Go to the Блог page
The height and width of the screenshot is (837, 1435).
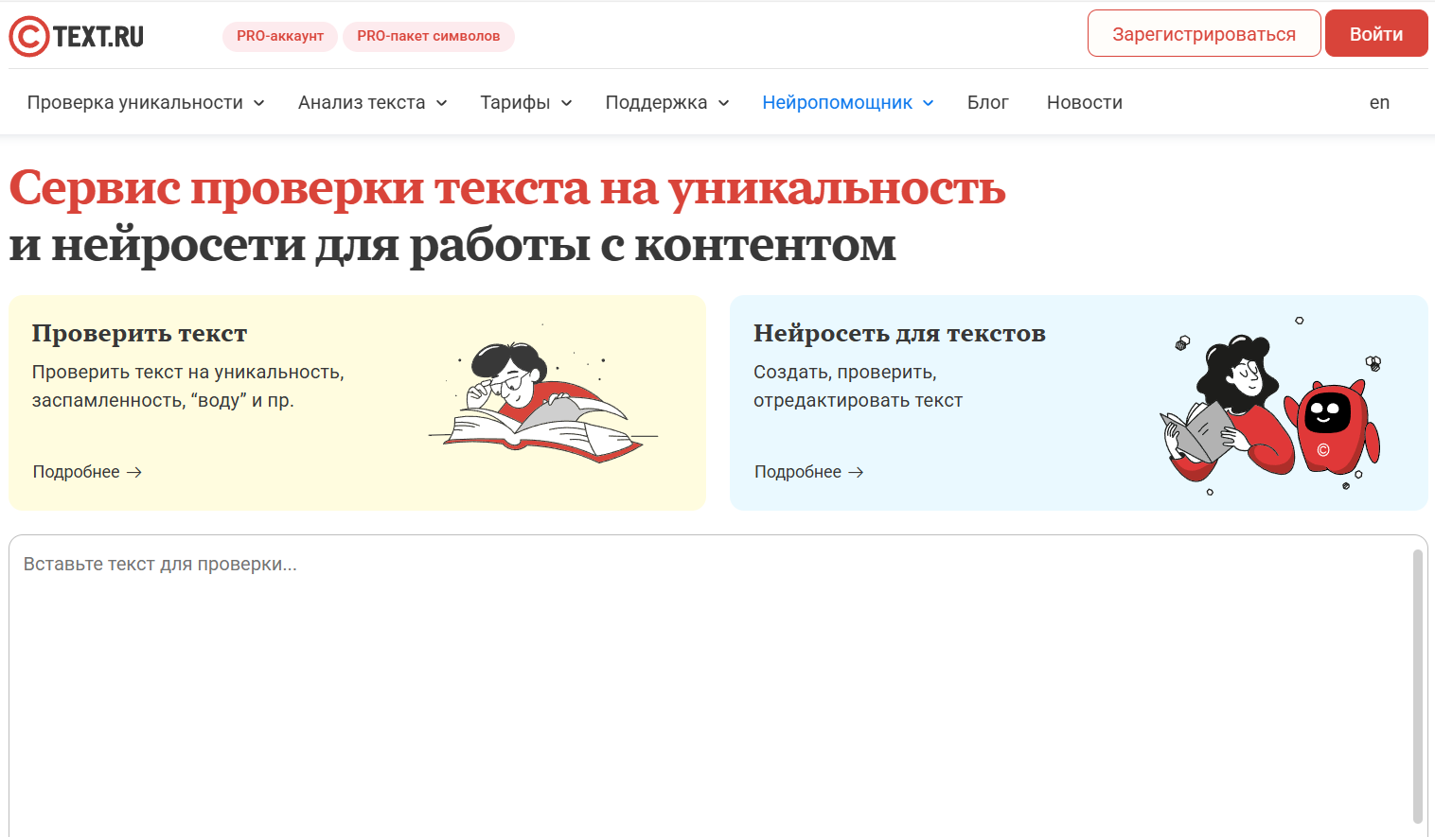tap(987, 102)
